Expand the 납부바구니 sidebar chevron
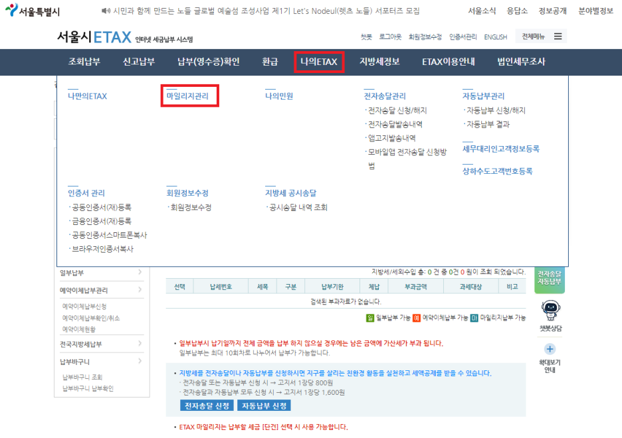622x438 pixels. pyautogui.click(x=140, y=361)
